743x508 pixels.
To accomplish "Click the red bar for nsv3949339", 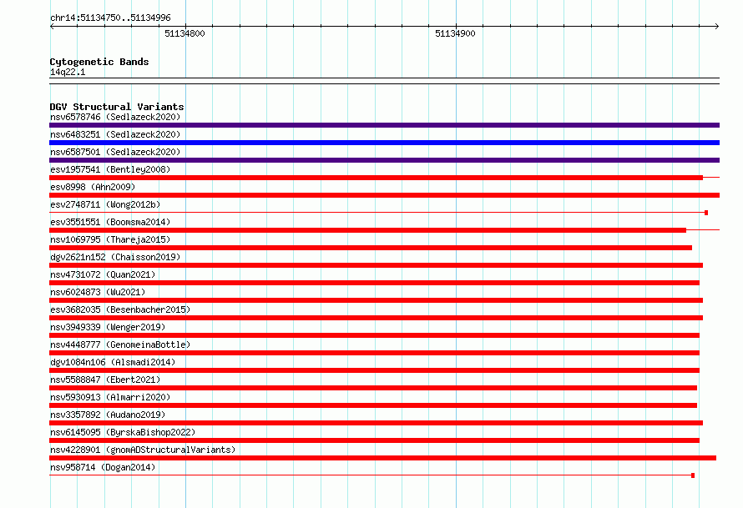I will pos(374,335).
